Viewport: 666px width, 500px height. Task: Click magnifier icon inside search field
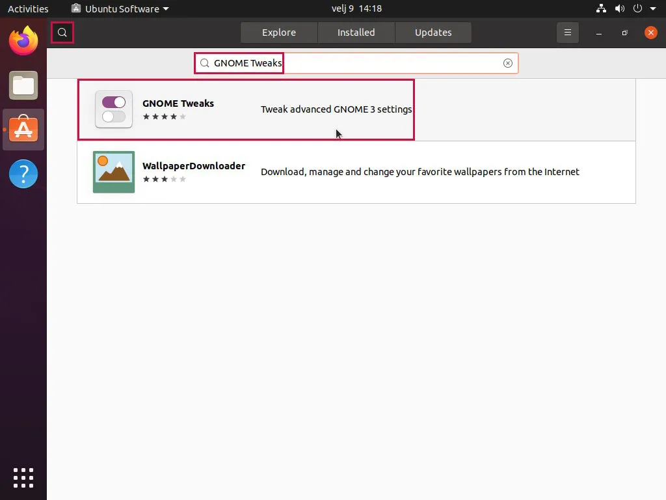point(205,63)
